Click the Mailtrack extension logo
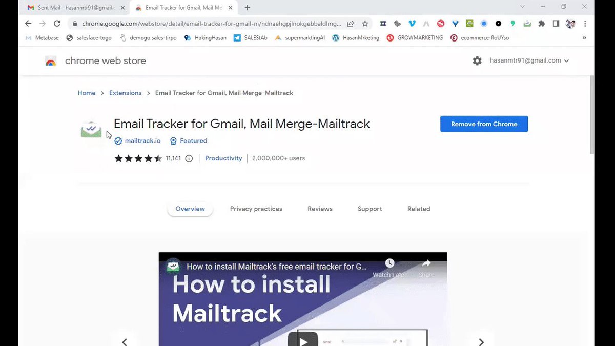 click(91, 130)
